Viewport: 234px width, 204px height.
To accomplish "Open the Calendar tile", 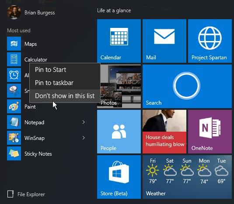I will click(x=119, y=41).
